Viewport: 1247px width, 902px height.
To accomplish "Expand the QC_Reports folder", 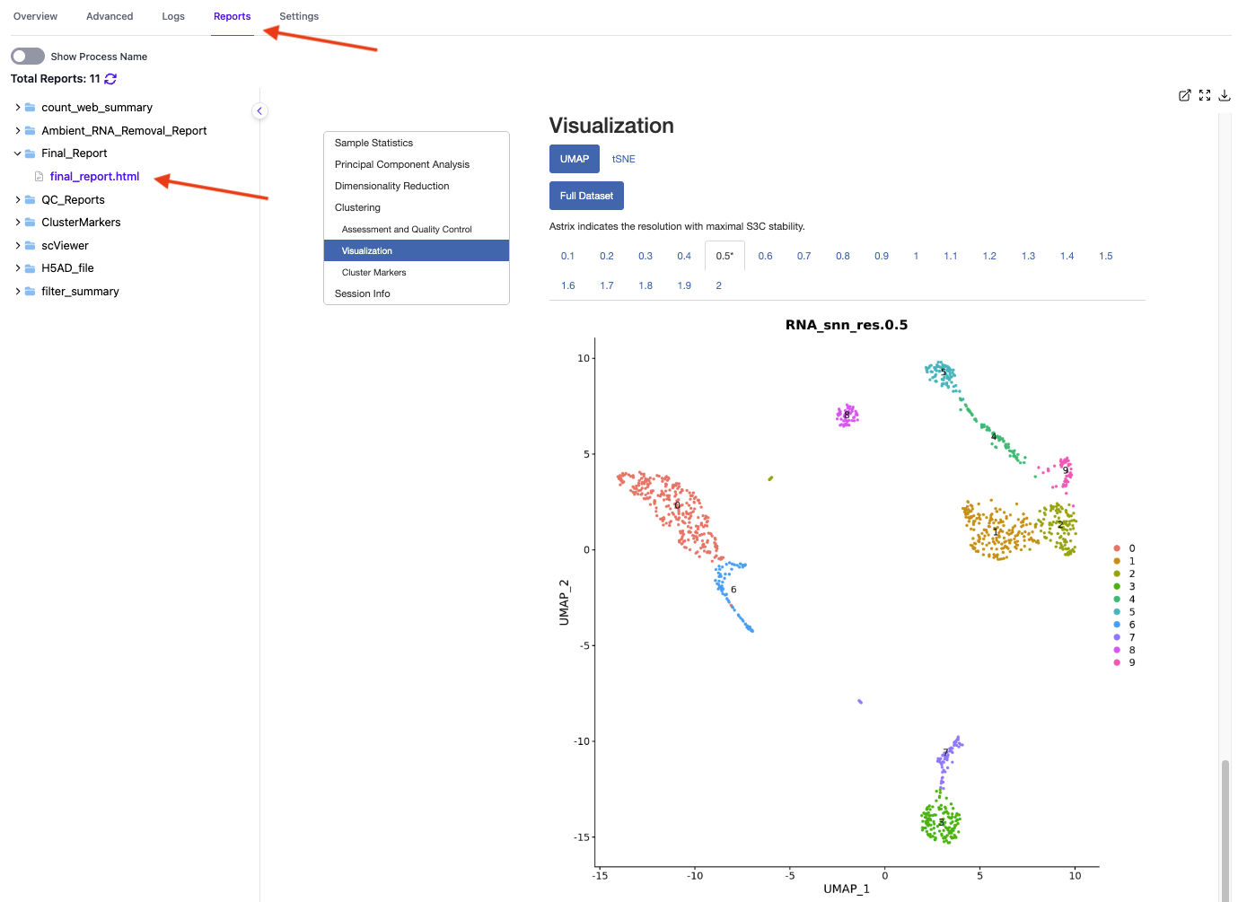I will [x=17, y=200].
